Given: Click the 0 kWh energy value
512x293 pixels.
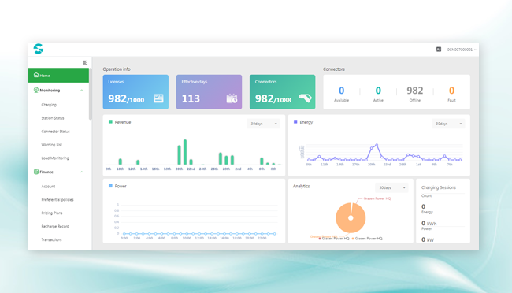Looking at the screenshot, I should (429, 224).
